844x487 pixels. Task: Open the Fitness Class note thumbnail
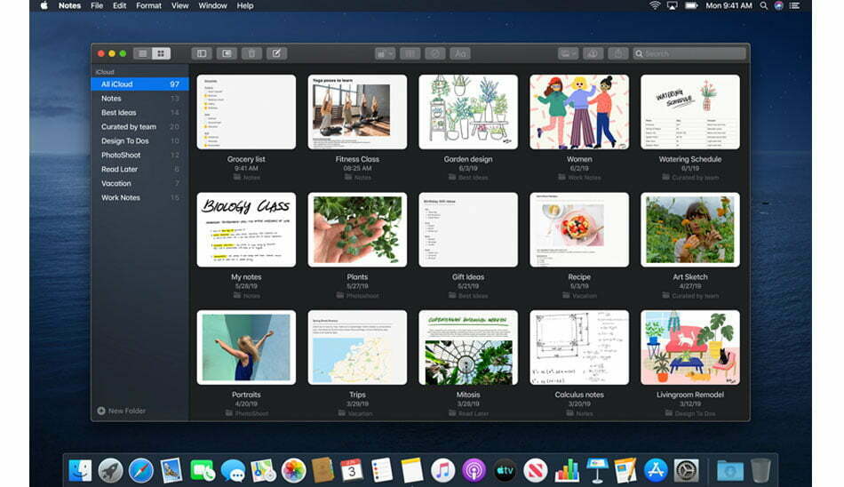[x=357, y=112]
